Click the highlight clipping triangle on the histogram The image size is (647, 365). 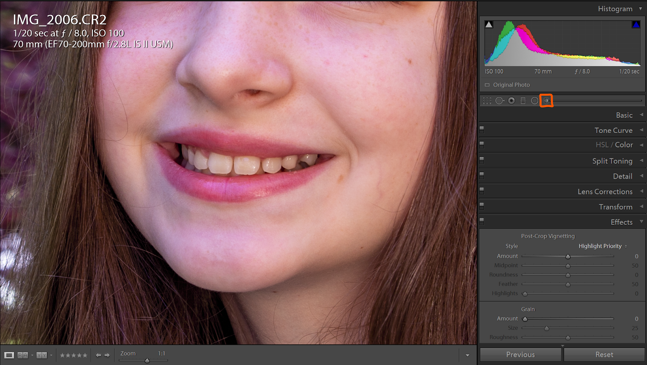(x=636, y=24)
